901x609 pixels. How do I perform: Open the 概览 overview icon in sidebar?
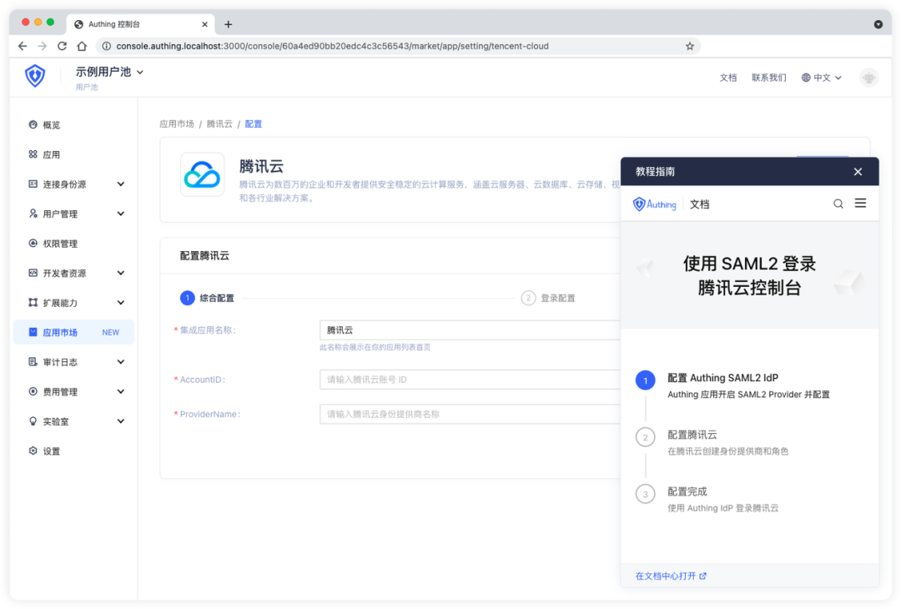point(33,124)
